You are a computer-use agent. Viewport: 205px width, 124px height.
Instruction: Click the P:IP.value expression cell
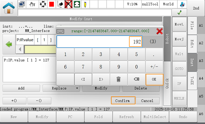point(25,40)
